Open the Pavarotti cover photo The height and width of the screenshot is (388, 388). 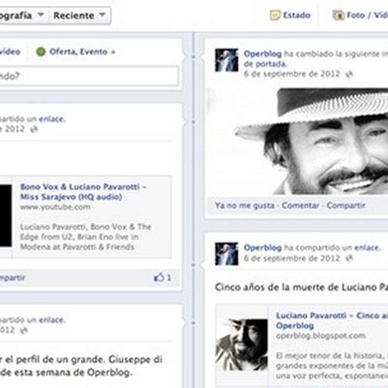pyautogui.click(x=297, y=141)
